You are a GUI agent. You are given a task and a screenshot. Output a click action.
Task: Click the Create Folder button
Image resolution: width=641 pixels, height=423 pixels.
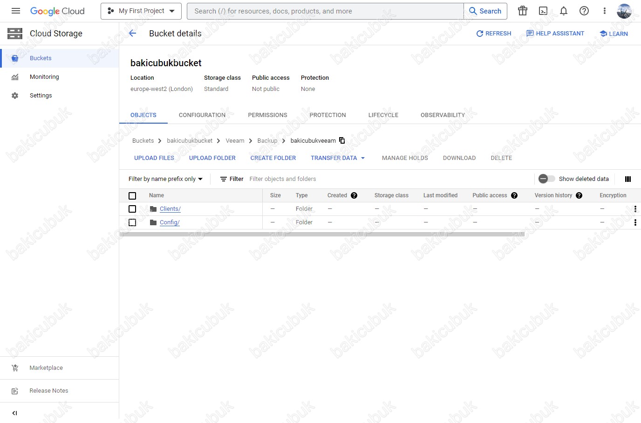tap(273, 158)
